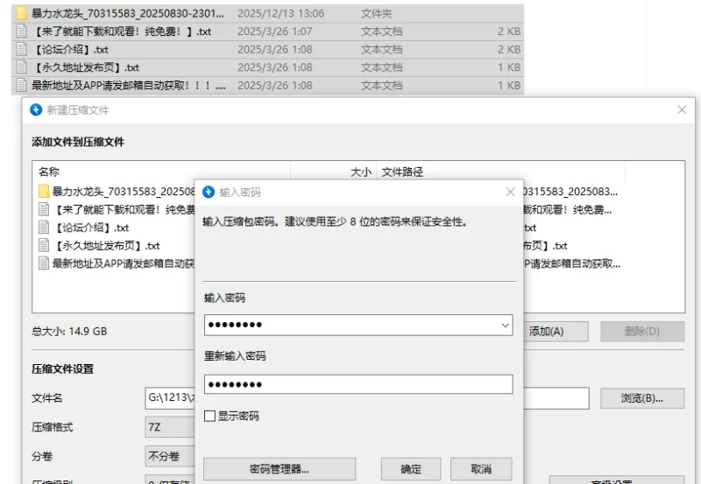Close the 输入密码 dialog
This screenshot has height=484, width=701.
pyautogui.click(x=510, y=192)
